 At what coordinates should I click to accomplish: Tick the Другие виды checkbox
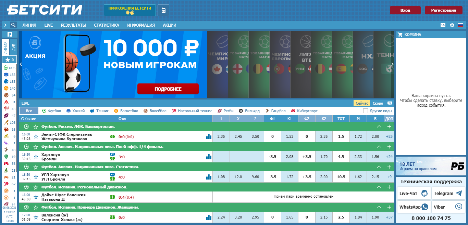tap(366, 111)
